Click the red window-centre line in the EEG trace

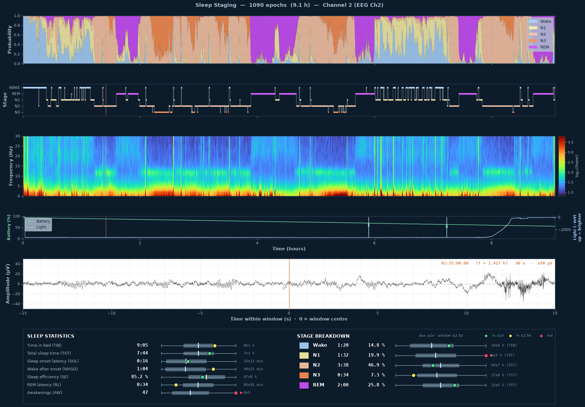(289, 284)
